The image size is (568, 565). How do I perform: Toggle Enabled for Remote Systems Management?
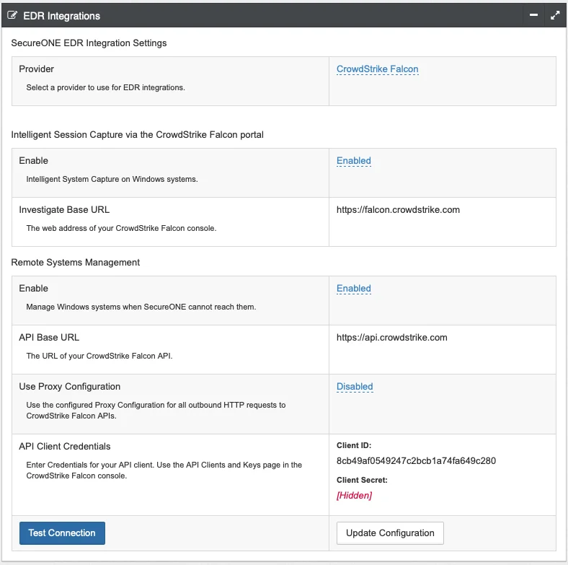point(353,289)
